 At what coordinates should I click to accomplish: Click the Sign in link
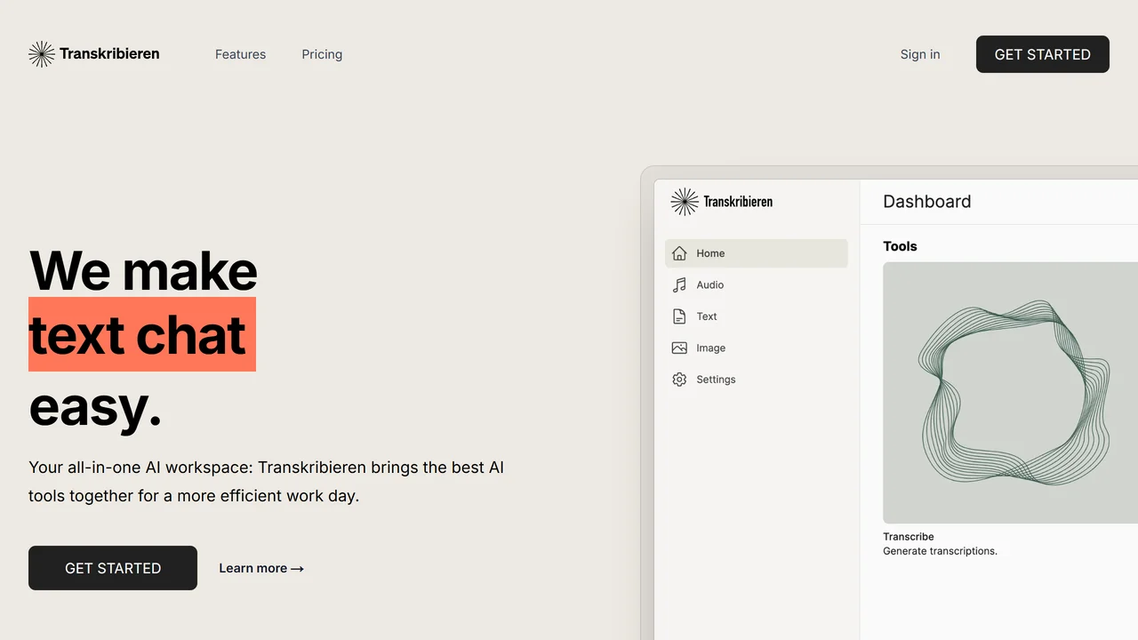pos(920,54)
